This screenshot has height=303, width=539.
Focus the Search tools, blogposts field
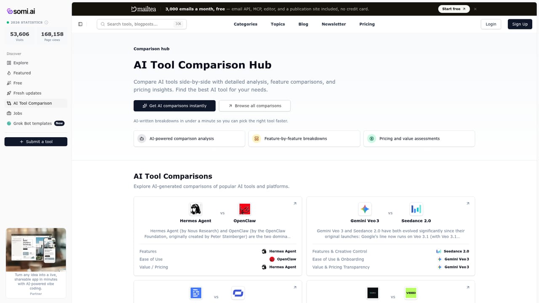click(x=141, y=24)
